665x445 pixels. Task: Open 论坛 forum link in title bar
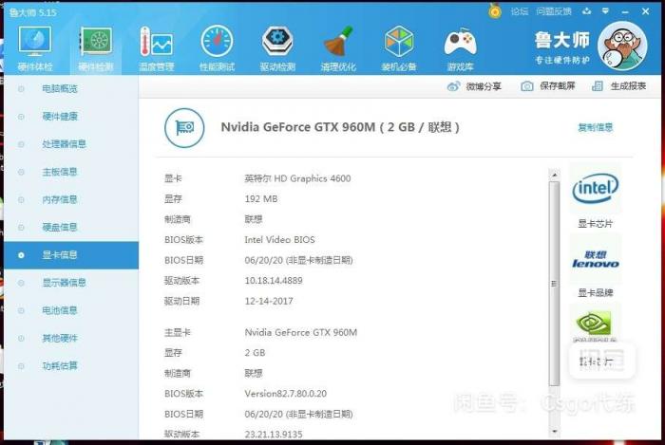[520, 11]
